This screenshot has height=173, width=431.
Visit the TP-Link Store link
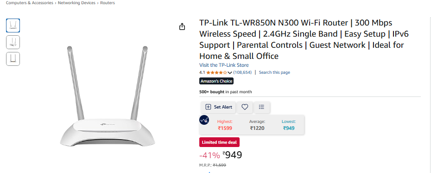(224, 65)
